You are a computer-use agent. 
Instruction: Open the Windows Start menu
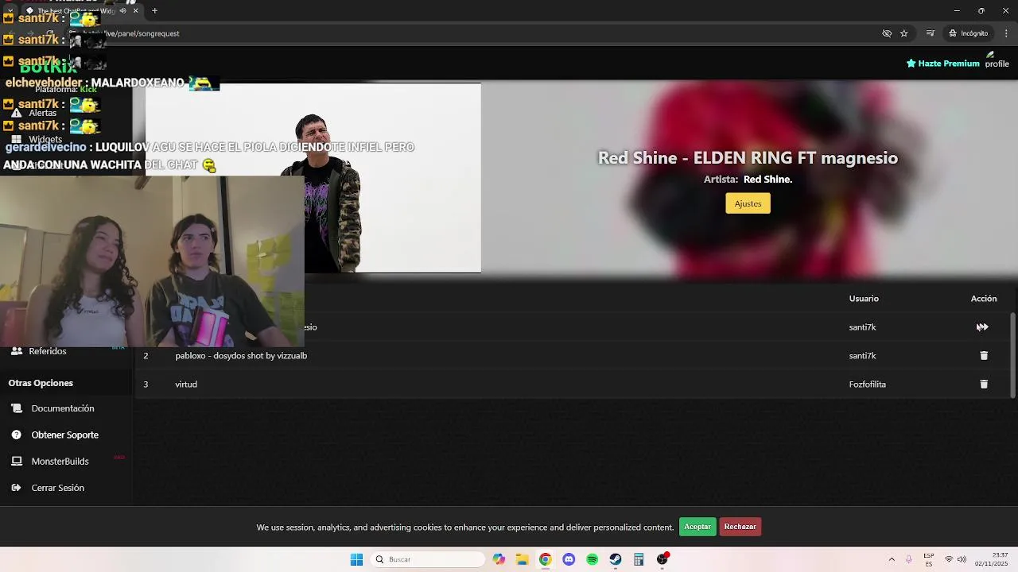(x=357, y=559)
